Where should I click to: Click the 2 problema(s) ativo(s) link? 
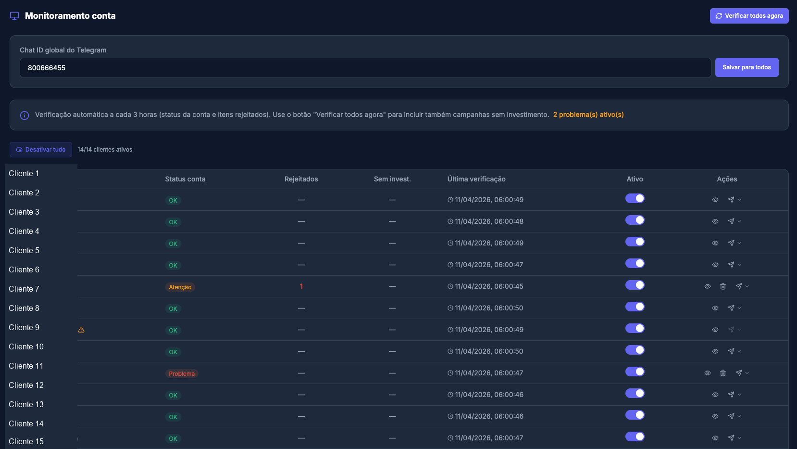[x=588, y=115]
